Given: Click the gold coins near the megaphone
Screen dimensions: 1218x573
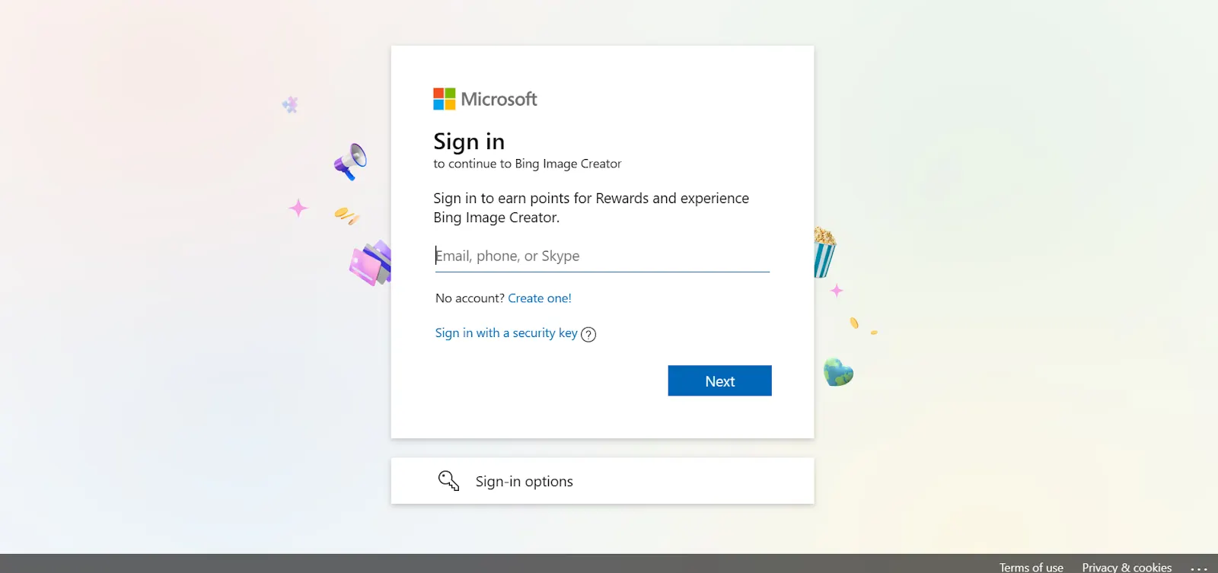Looking at the screenshot, I should coord(346,216).
